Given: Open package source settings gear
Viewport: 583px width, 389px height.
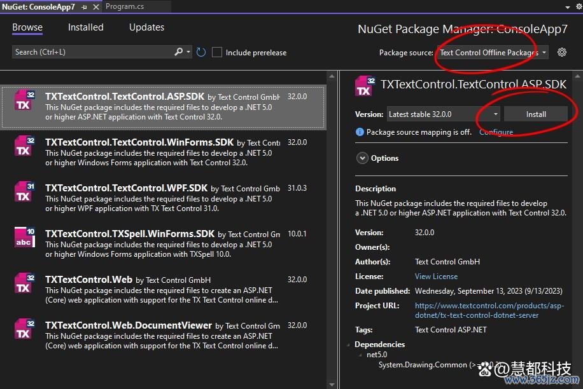Looking at the screenshot, I should click(562, 52).
